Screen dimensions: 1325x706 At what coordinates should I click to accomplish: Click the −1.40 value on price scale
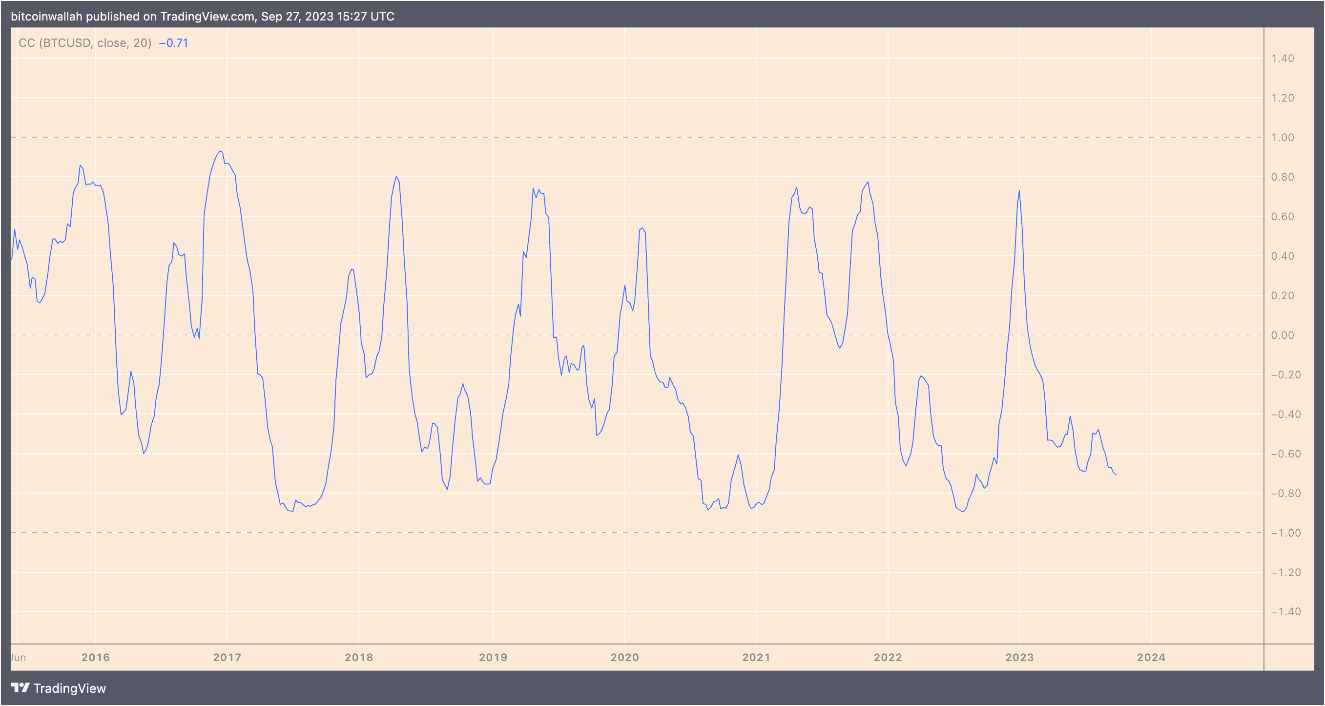[1286, 612]
